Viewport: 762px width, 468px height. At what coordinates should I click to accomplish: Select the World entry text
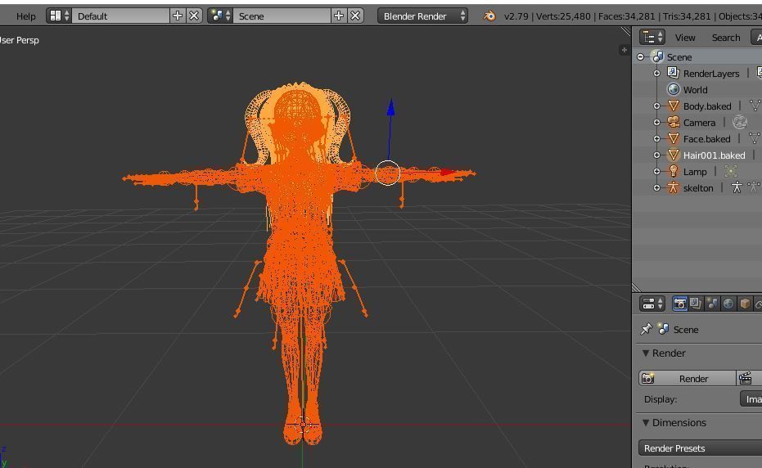coord(695,90)
